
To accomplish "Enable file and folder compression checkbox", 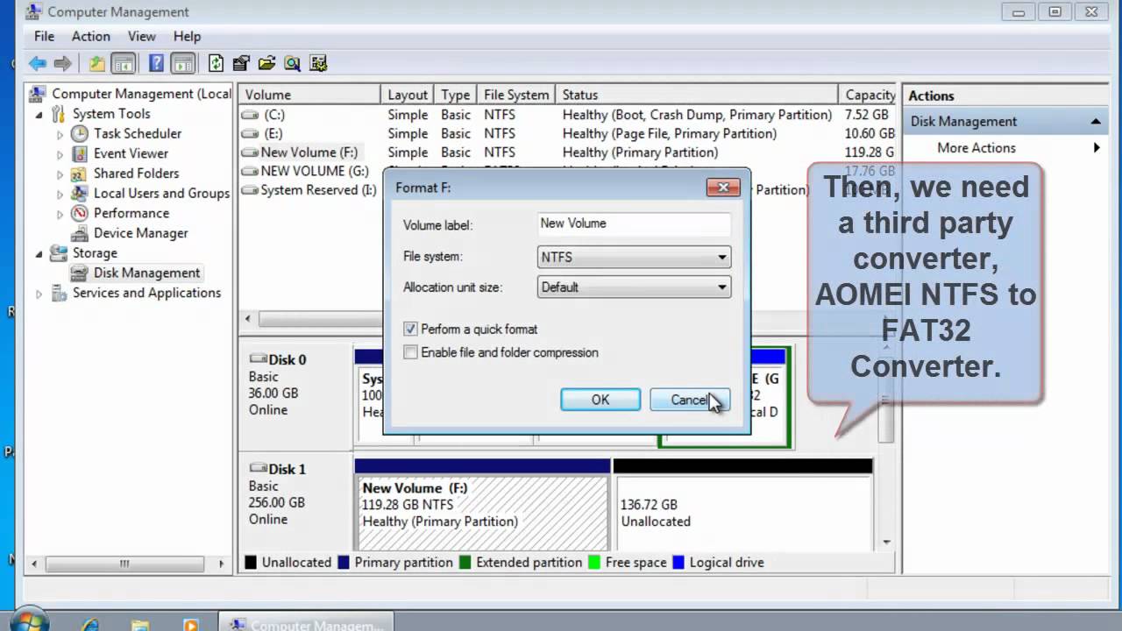I will pos(410,352).
